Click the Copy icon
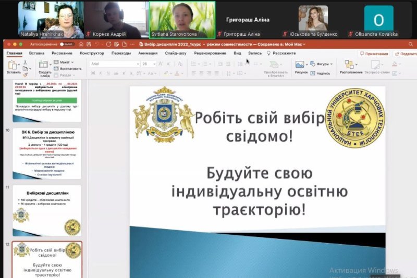The image size is (417, 278). (x=25, y=69)
